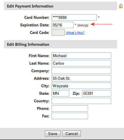124x140 pixels.
Task: Click the Phone number field
Action: tap(70, 108)
